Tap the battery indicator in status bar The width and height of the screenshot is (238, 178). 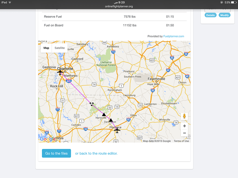click(x=234, y=2)
